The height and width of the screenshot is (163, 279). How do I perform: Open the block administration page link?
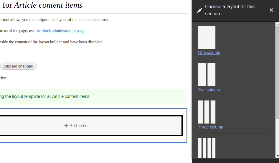[63, 31]
